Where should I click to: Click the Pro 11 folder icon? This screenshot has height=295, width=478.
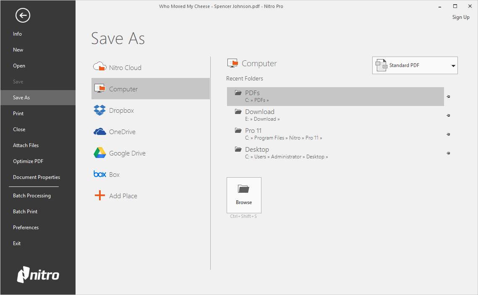tap(238, 130)
